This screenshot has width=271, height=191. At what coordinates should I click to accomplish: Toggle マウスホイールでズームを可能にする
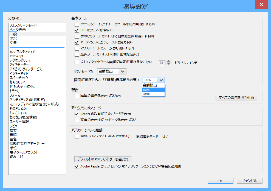(77, 48)
